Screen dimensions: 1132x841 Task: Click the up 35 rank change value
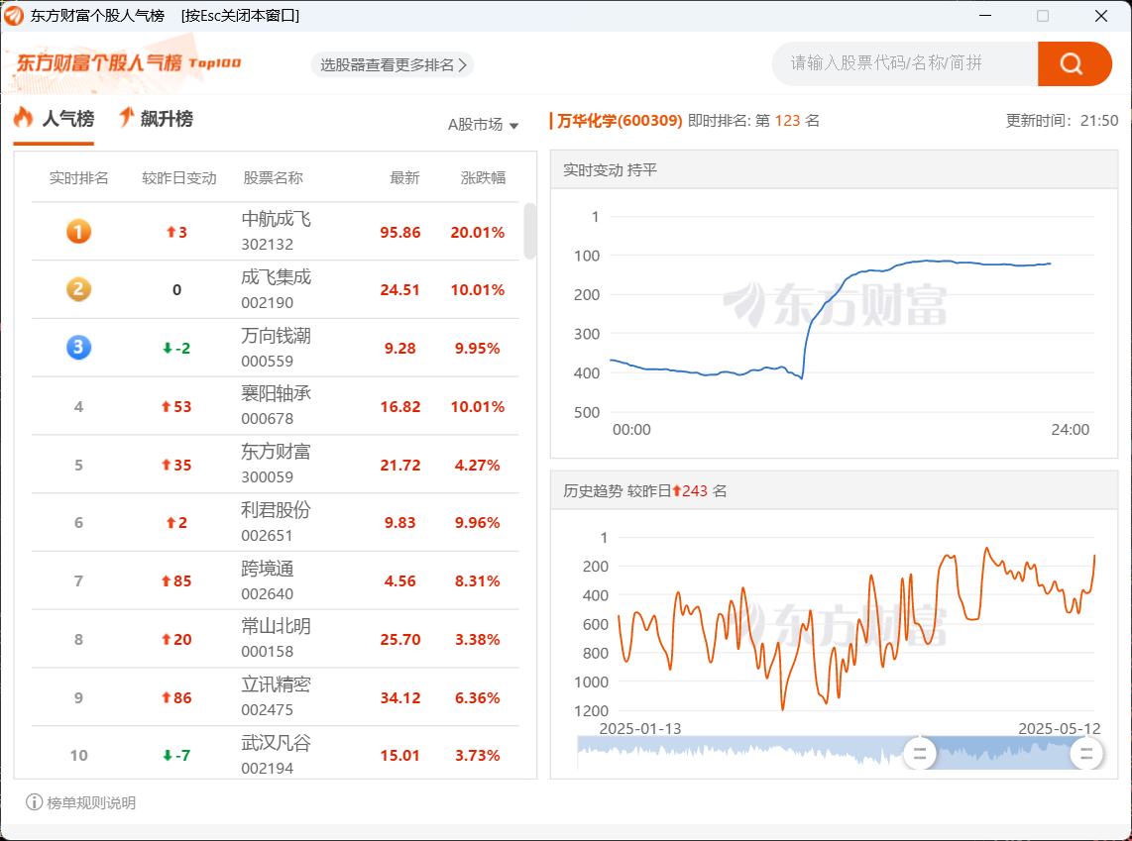176,466
